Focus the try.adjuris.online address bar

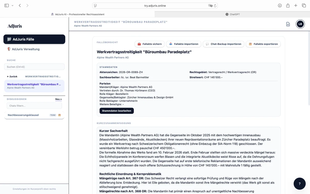(155, 5)
